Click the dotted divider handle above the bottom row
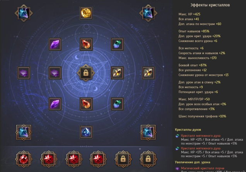The height and width of the screenshot is (172, 246). coord(86,146)
